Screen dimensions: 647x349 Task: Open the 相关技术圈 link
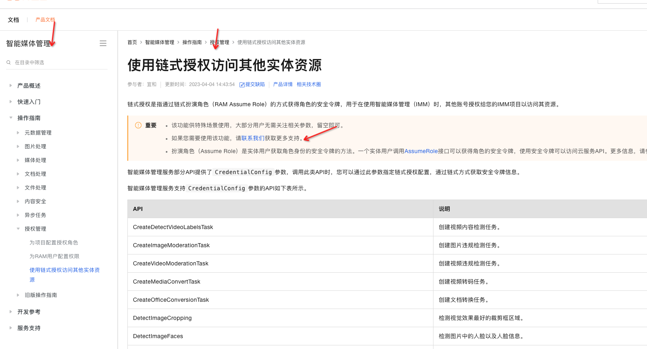point(309,84)
